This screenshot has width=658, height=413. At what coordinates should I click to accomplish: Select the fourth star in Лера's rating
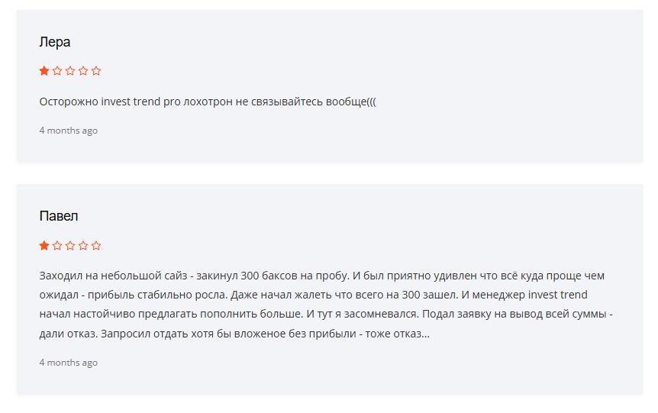[x=83, y=71]
